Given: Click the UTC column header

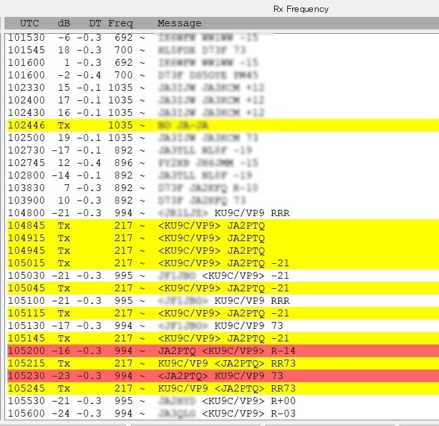Looking at the screenshot, I should 29,23.
